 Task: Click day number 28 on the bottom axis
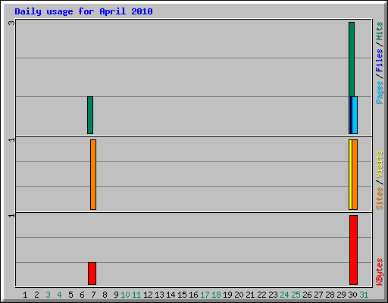[330, 295]
